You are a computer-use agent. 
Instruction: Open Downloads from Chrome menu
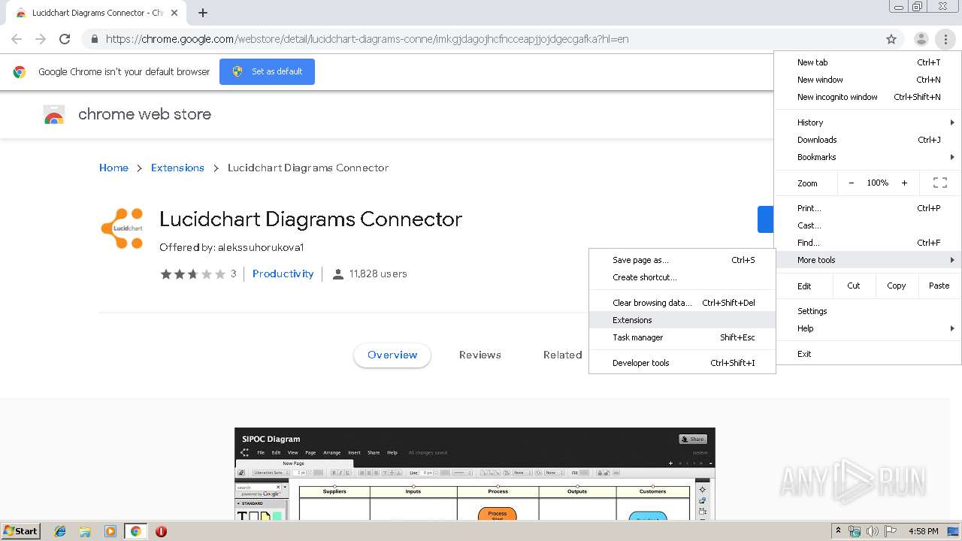[x=868, y=140]
